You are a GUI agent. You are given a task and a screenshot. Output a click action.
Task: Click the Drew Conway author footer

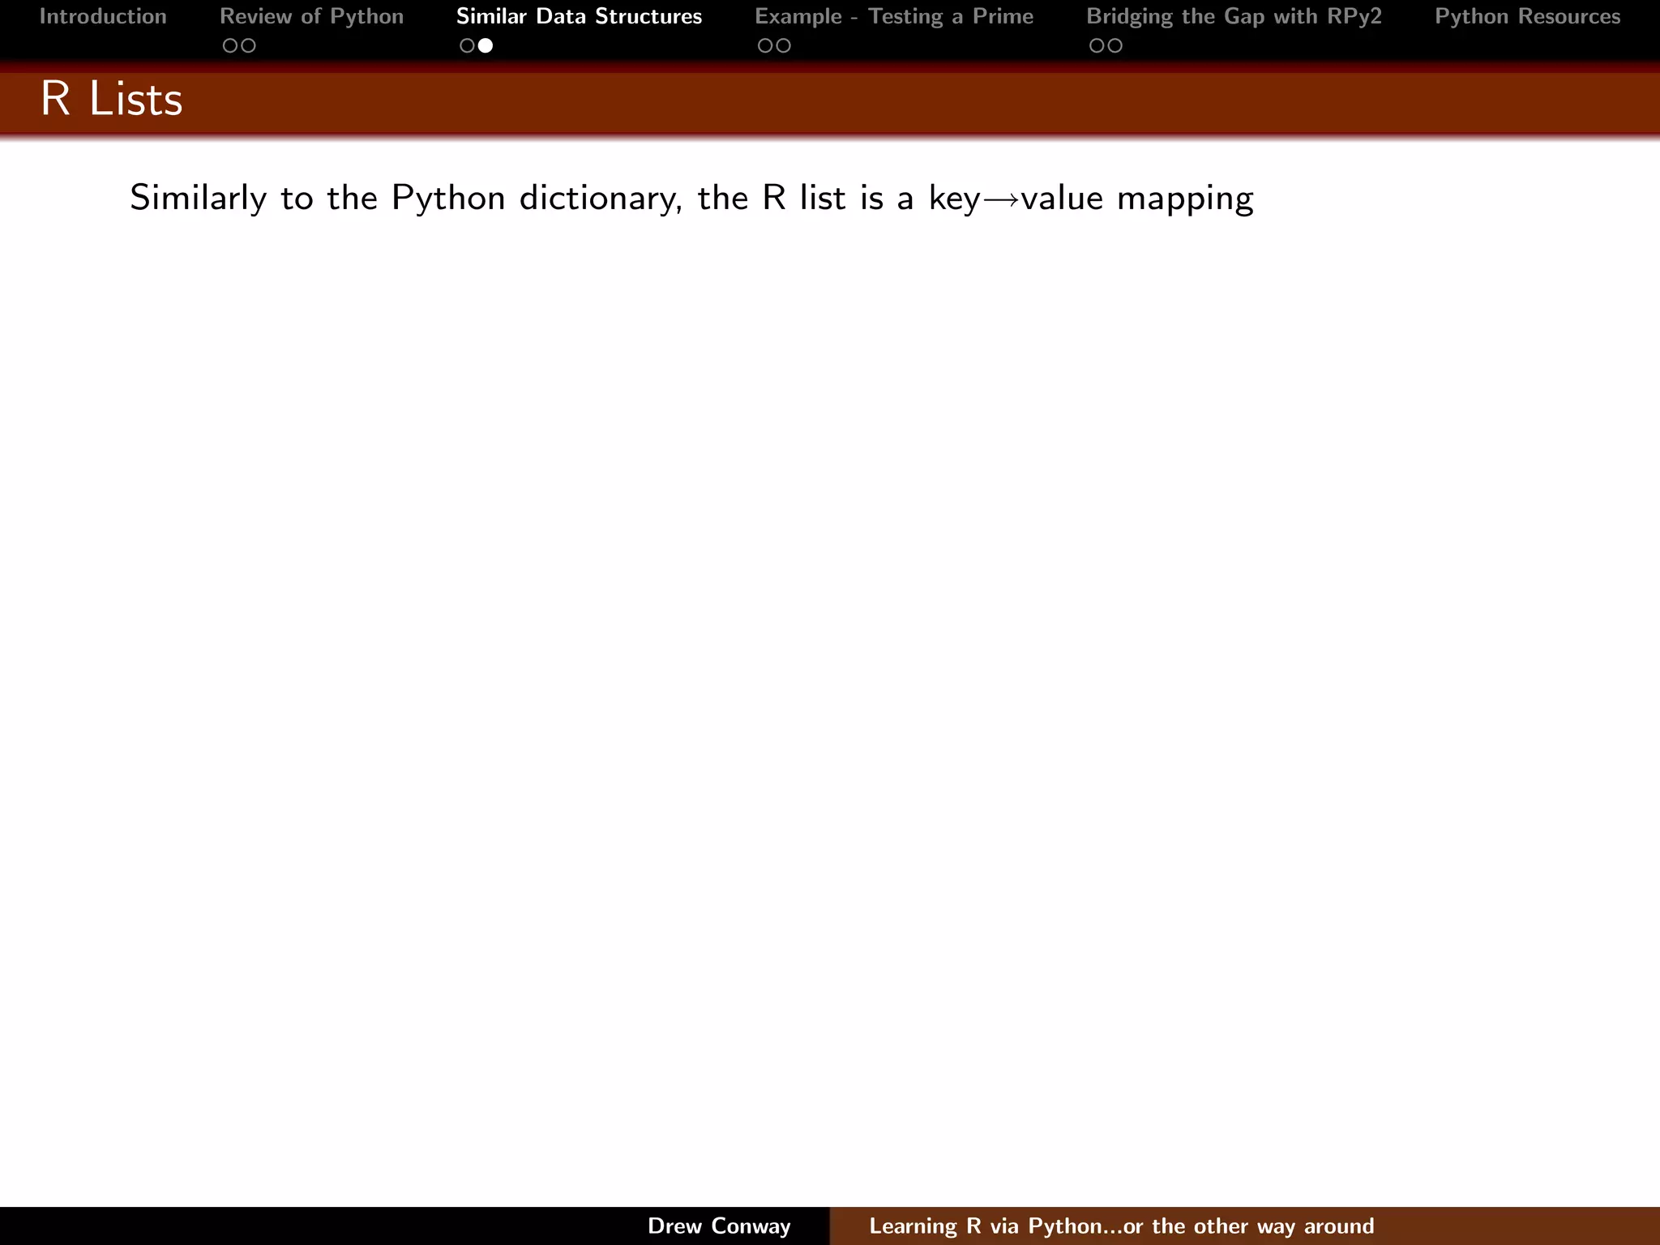click(719, 1226)
